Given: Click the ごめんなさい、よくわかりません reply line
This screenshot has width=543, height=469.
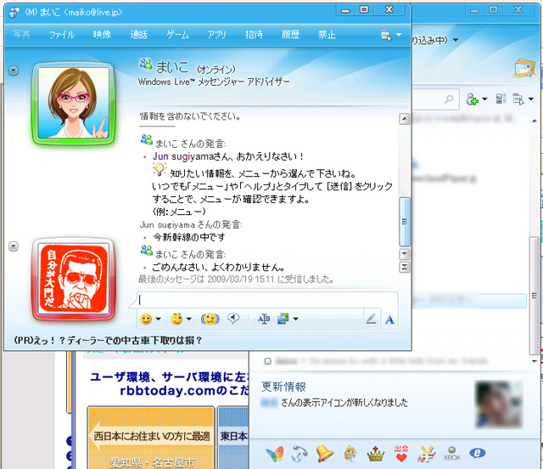Looking at the screenshot, I should 218,267.
